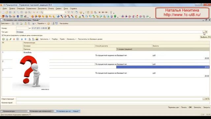The image size is (211, 119).
Task: Click the Способ расчета column header
Action: [123, 46]
